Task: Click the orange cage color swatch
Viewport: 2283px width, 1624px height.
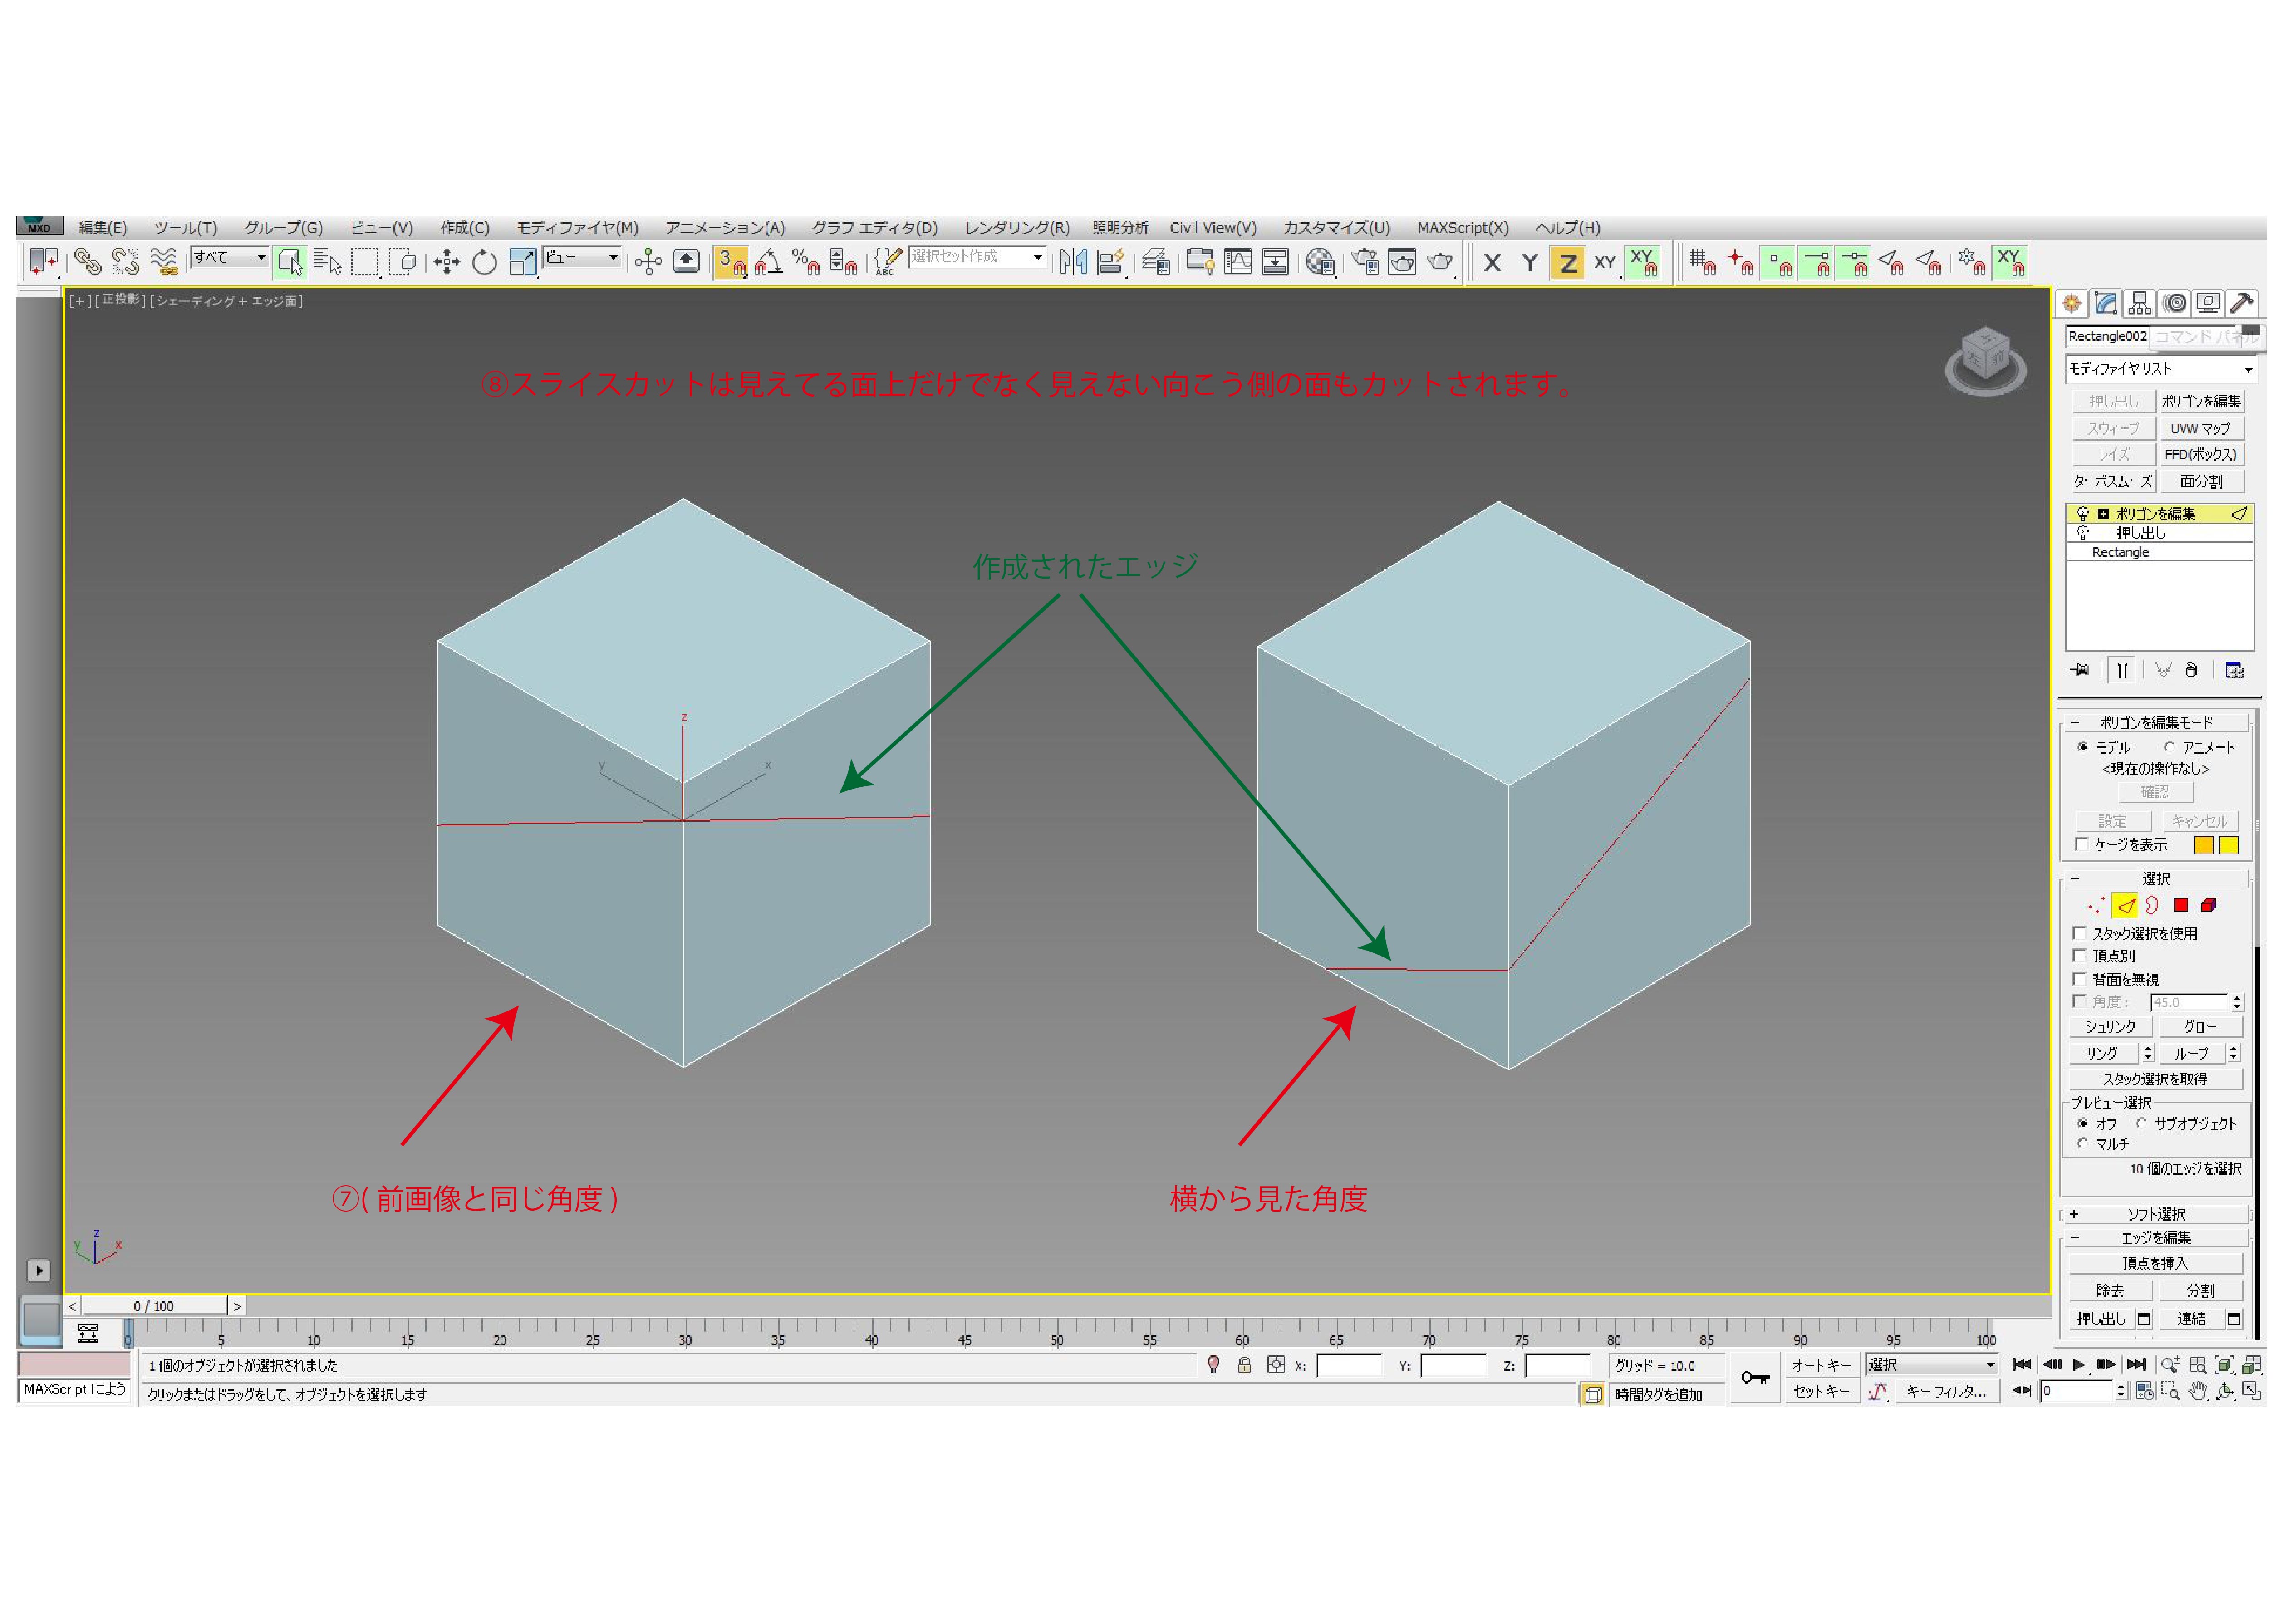Action: 2203,846
